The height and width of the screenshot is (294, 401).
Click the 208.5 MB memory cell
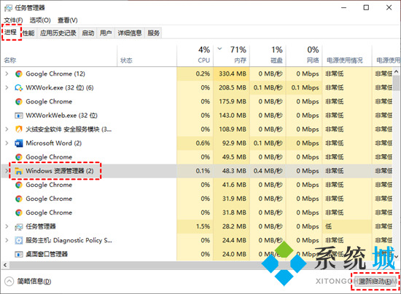232,88
